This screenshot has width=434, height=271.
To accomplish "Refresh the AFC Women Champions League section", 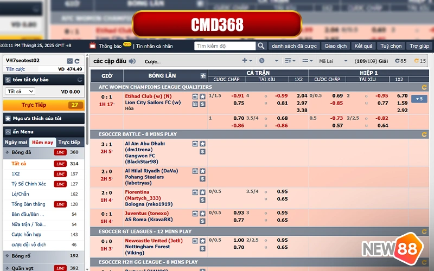I will pos(424,87).
